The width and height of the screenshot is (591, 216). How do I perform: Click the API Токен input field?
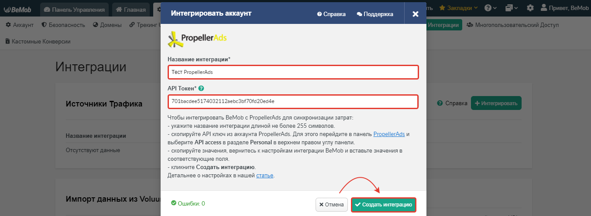[293, 102]
